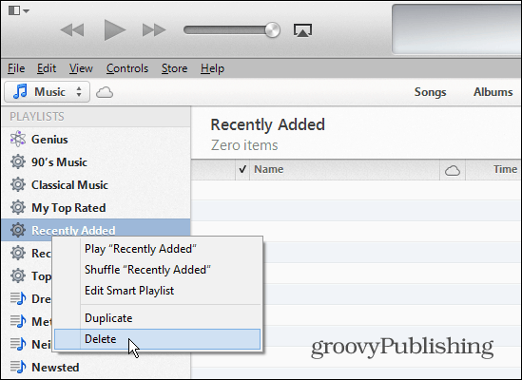522x380 pixels.
Task: Choose Edit Smart Playlist in the context menu
Action: coord(129,291)
